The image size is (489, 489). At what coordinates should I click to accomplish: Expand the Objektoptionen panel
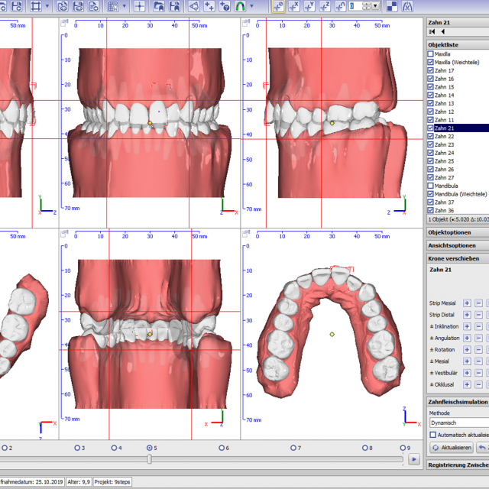pyautogui.click(x=457, y=232)
